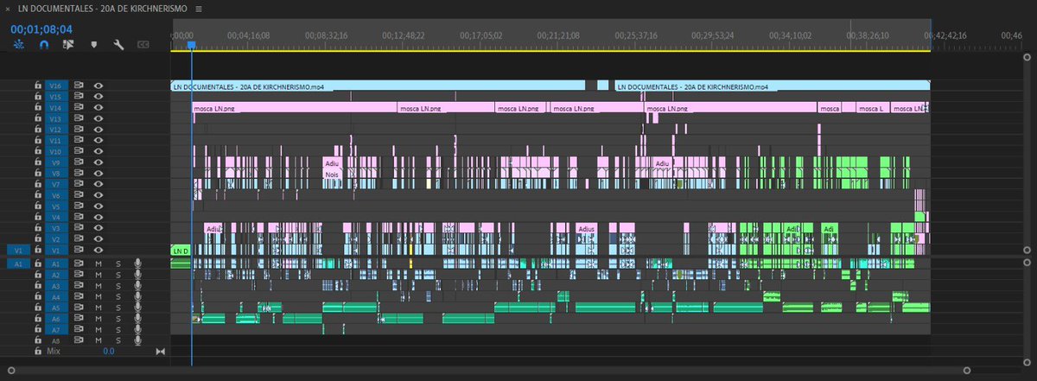Toggle sync lock on track V9
1037x381 pixels.
pos(79,162)
